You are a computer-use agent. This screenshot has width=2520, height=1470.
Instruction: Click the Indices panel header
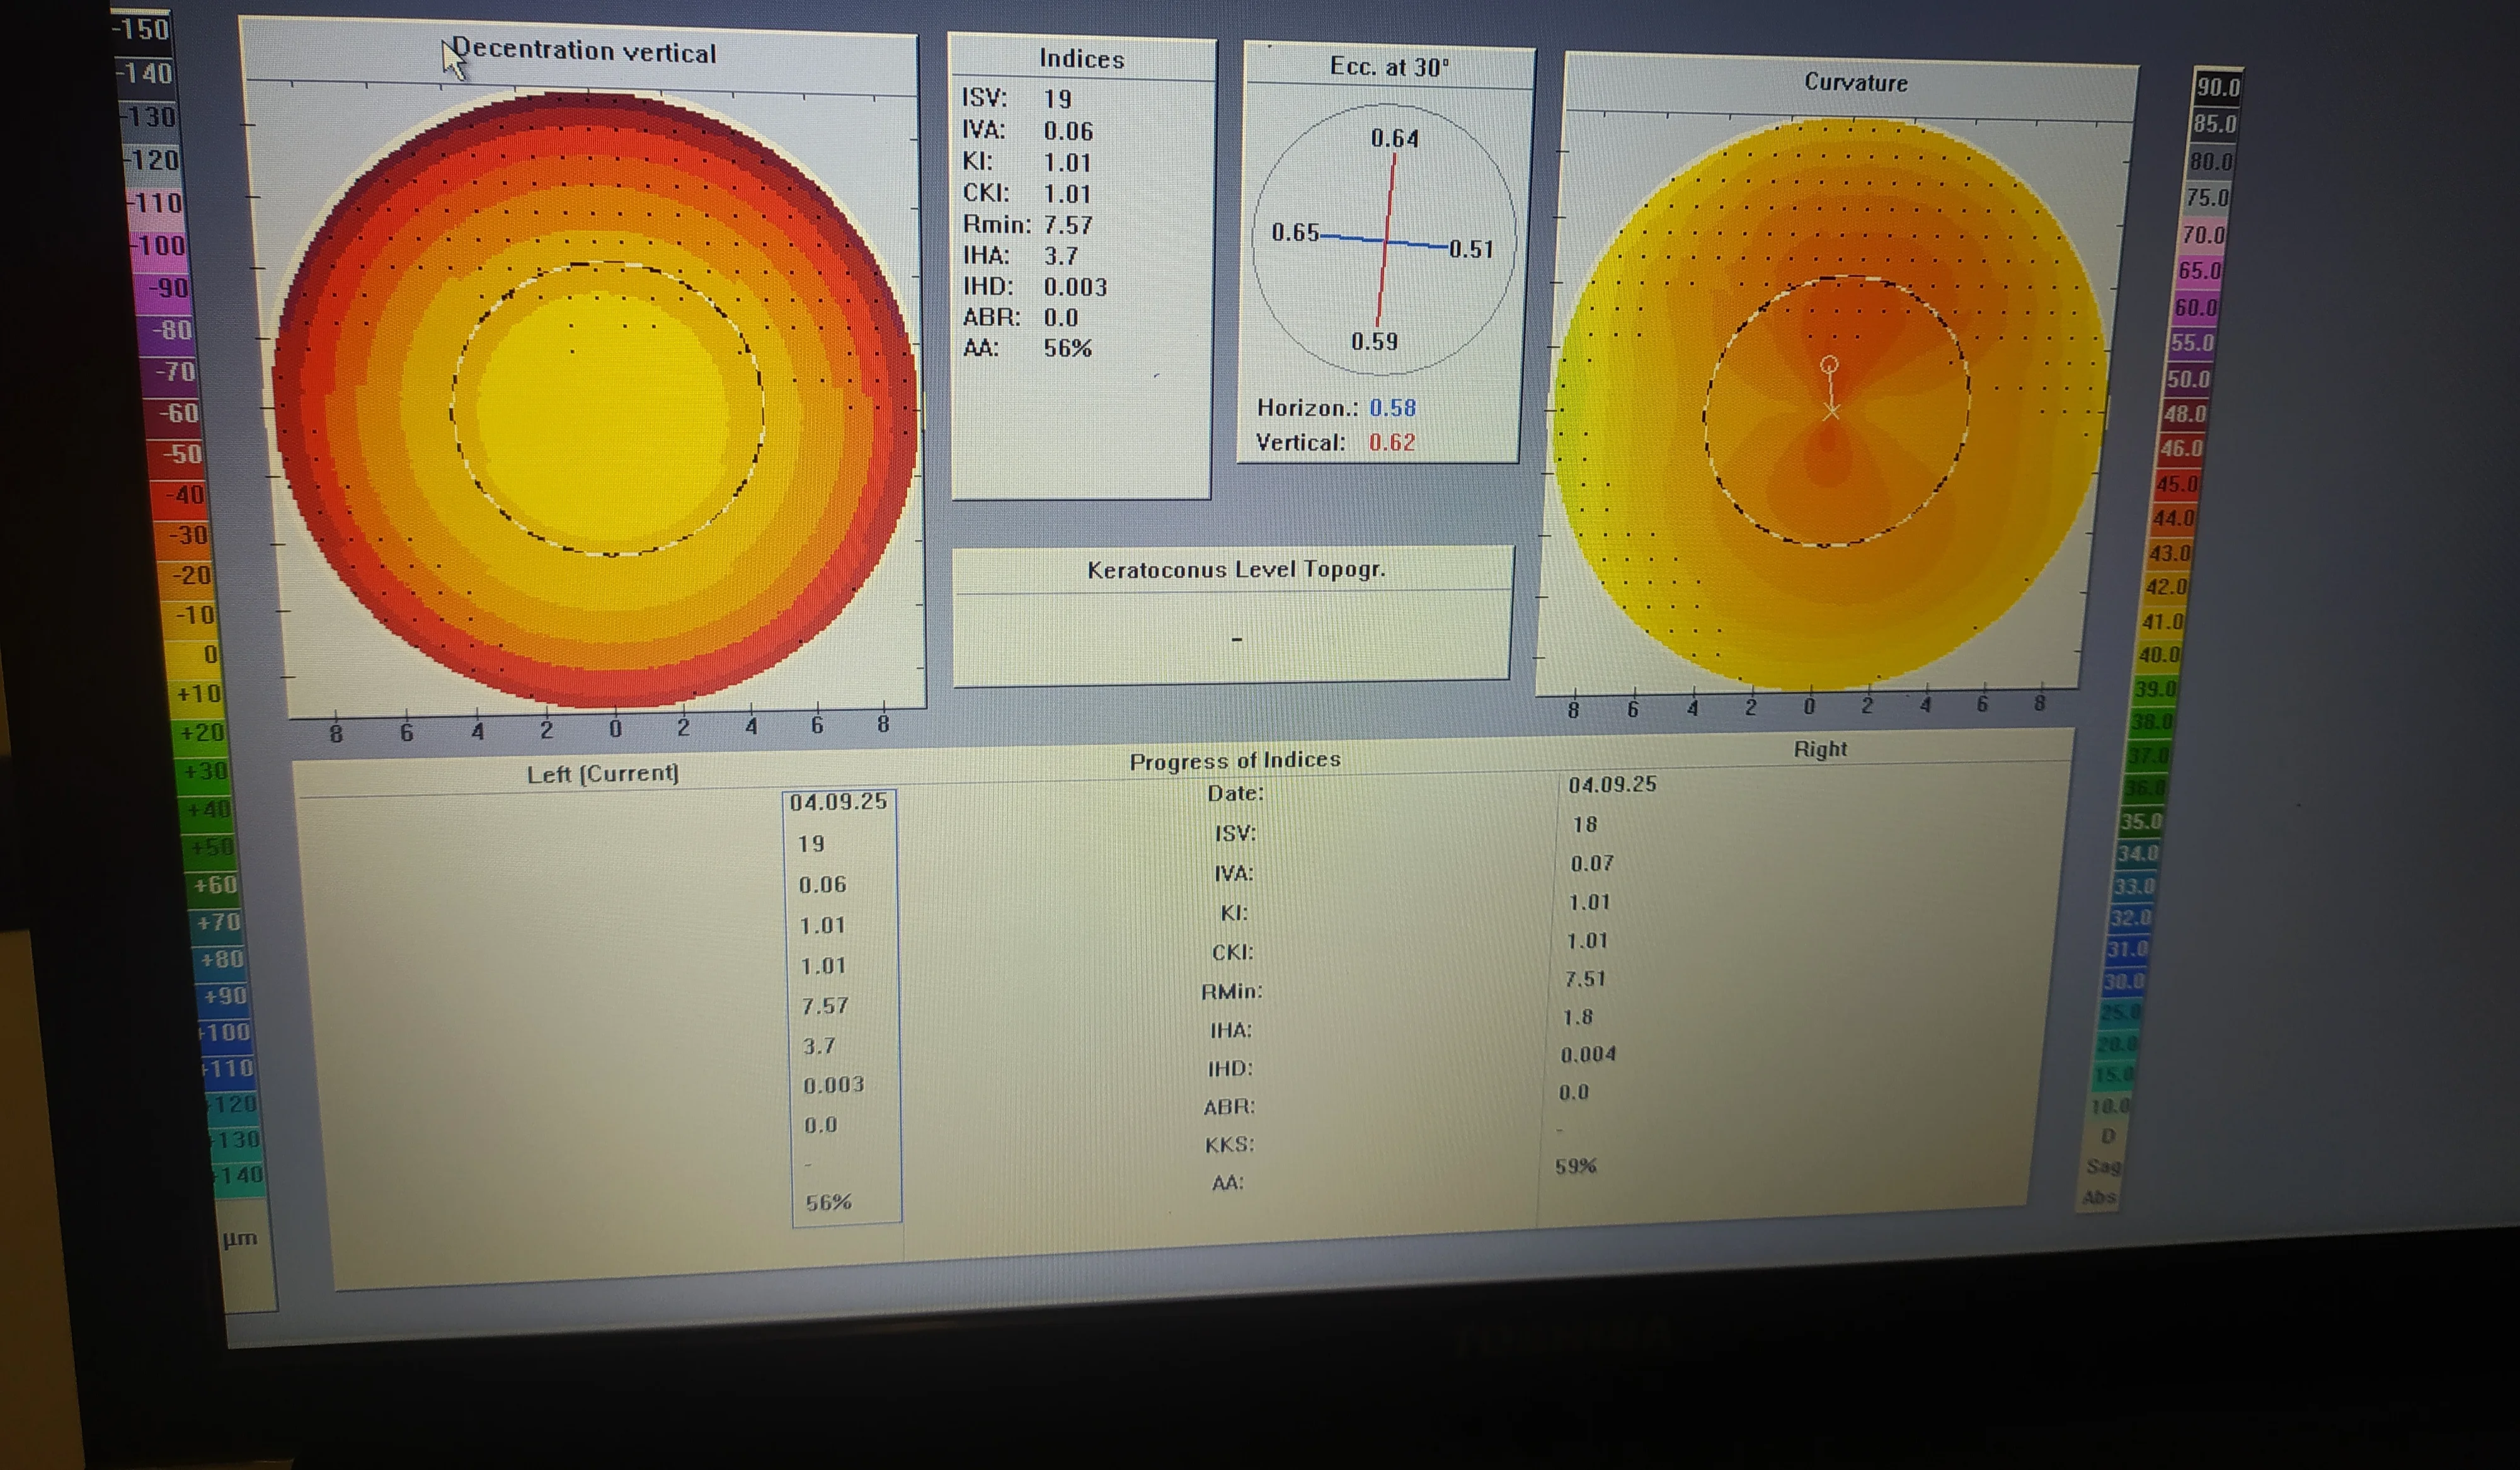(x=1081, y=60)
